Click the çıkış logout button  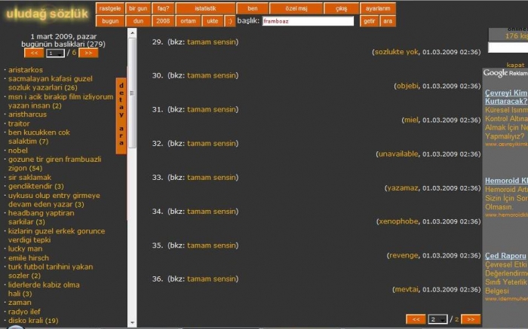pos(341,8)
